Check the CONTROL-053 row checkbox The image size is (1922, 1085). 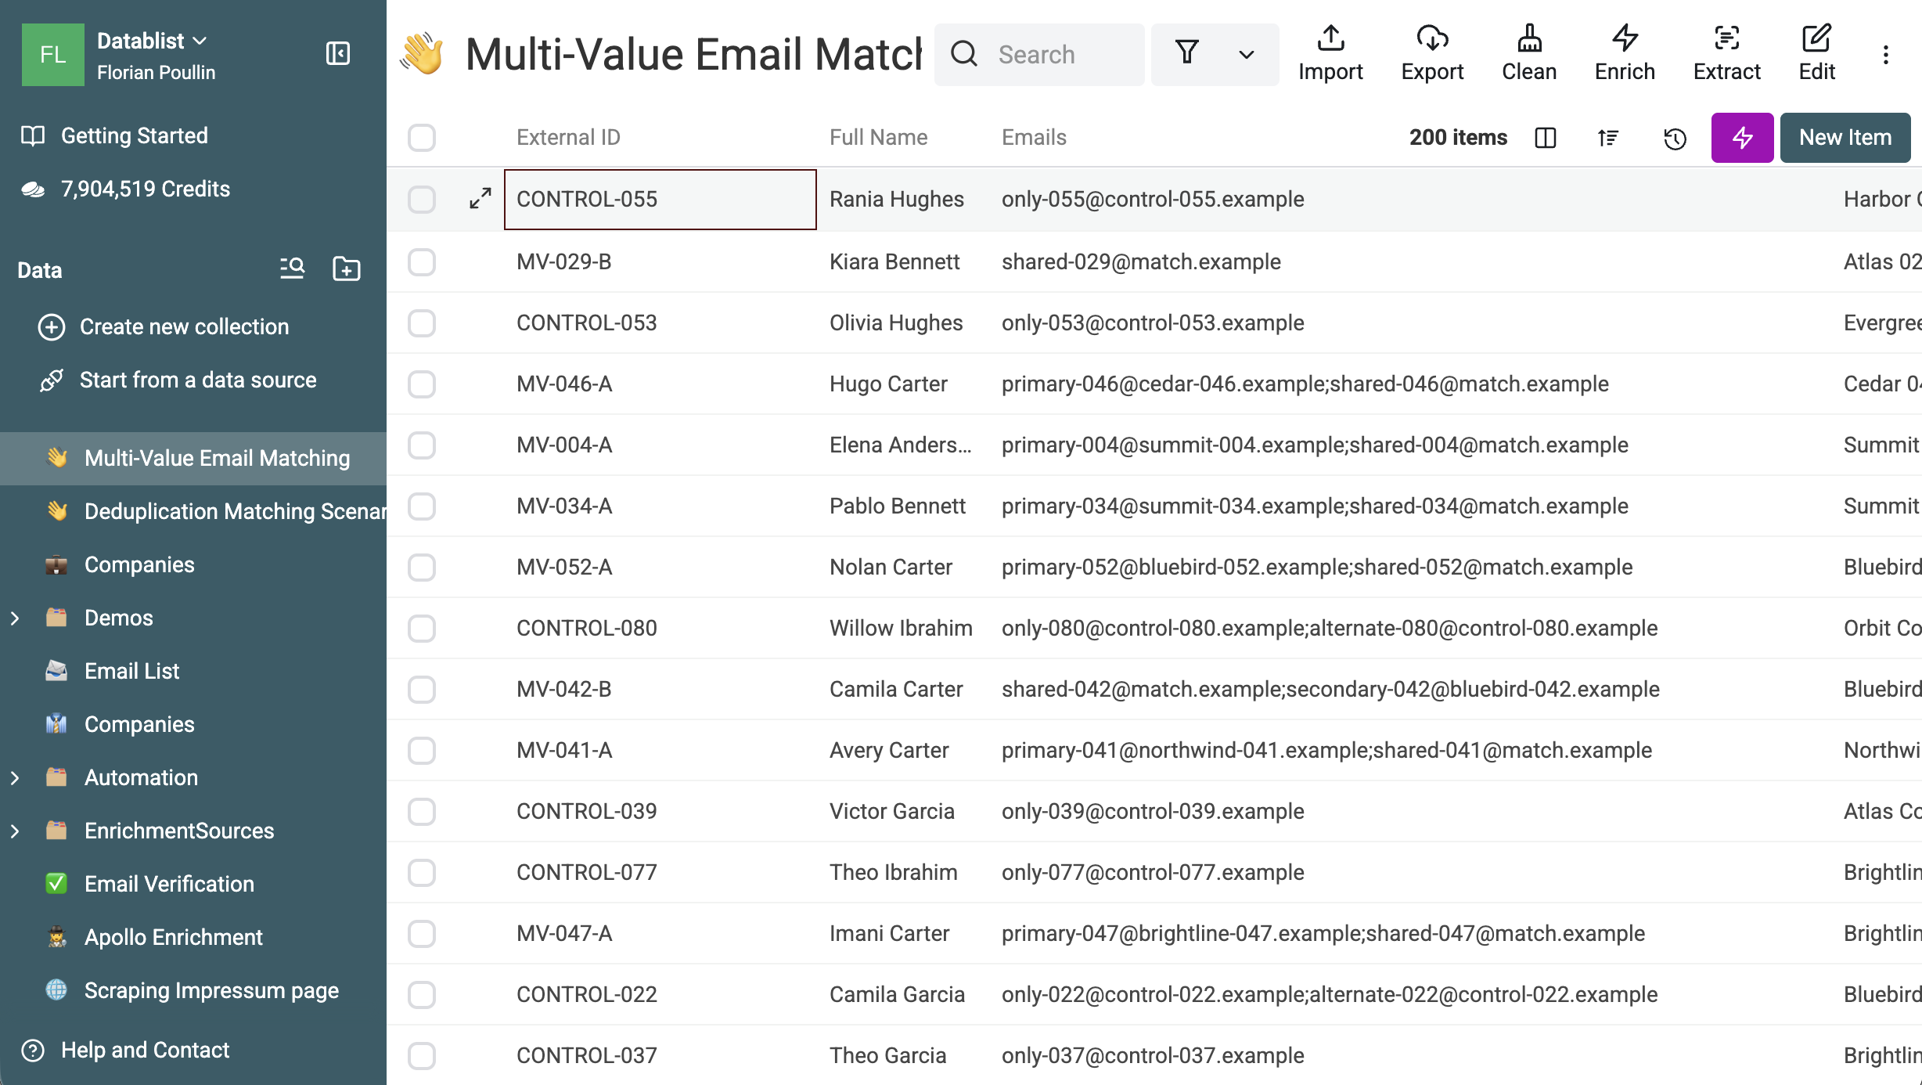coord(422,323)
